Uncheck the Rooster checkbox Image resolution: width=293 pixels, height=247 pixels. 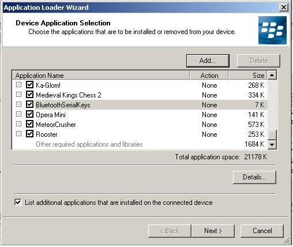29,134
